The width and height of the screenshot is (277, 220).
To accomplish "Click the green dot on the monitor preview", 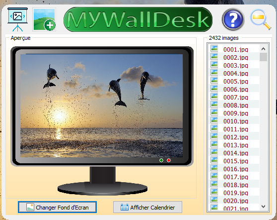I will pos(161,160).
